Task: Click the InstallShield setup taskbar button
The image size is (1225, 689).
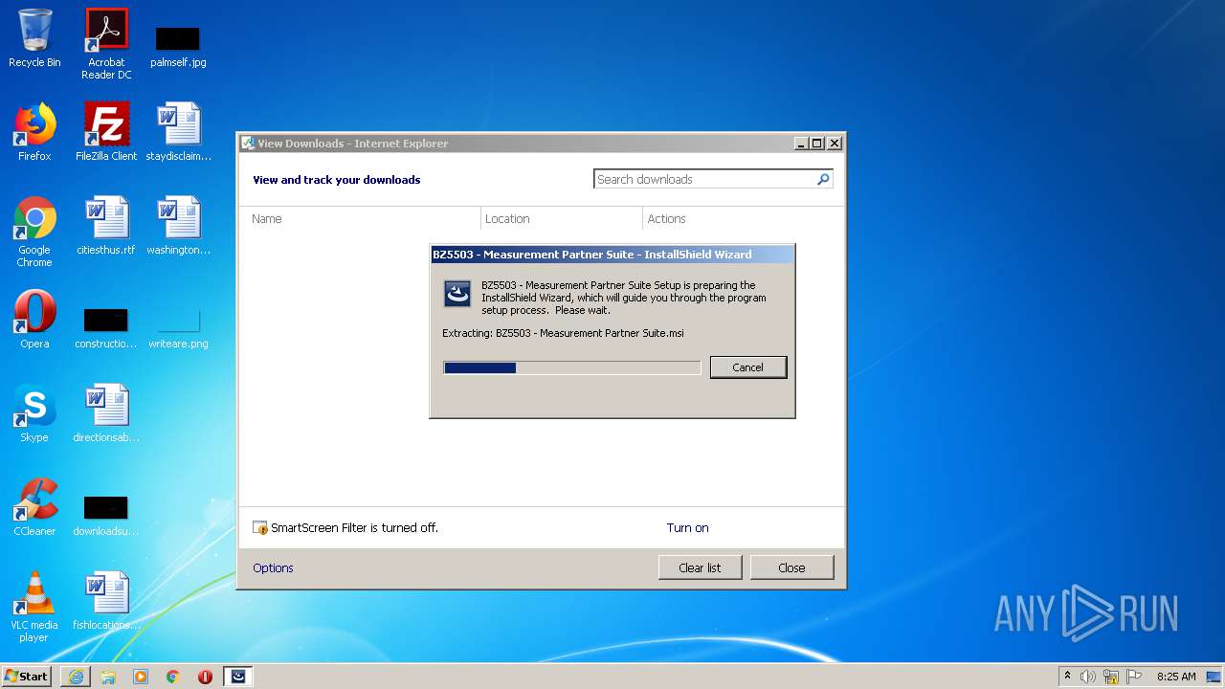Action: pyautogui.click(x=238, y=677)
